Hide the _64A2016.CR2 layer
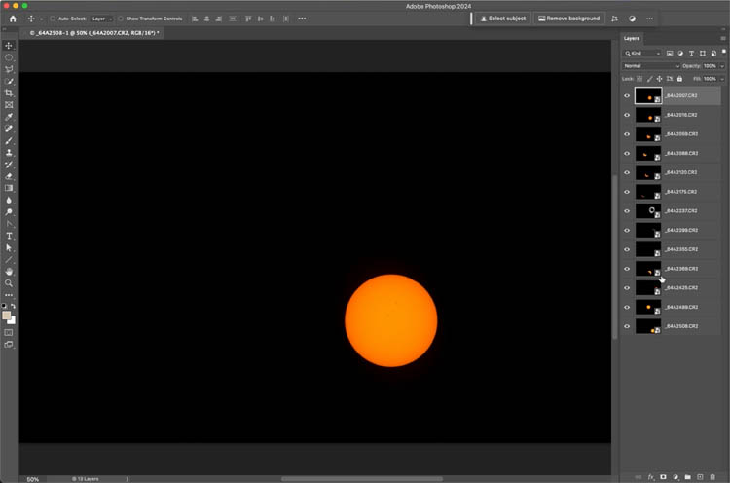The image size is (730, 483). [x=627, y=115]
